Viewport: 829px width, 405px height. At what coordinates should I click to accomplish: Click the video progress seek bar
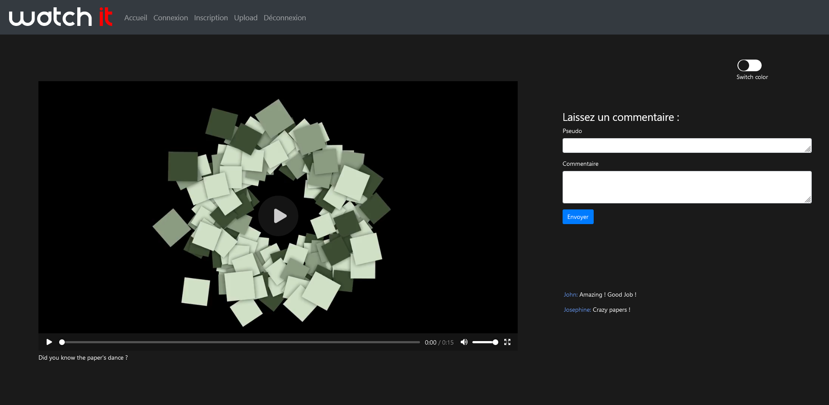pyautogui.click(x=241, y=342)
